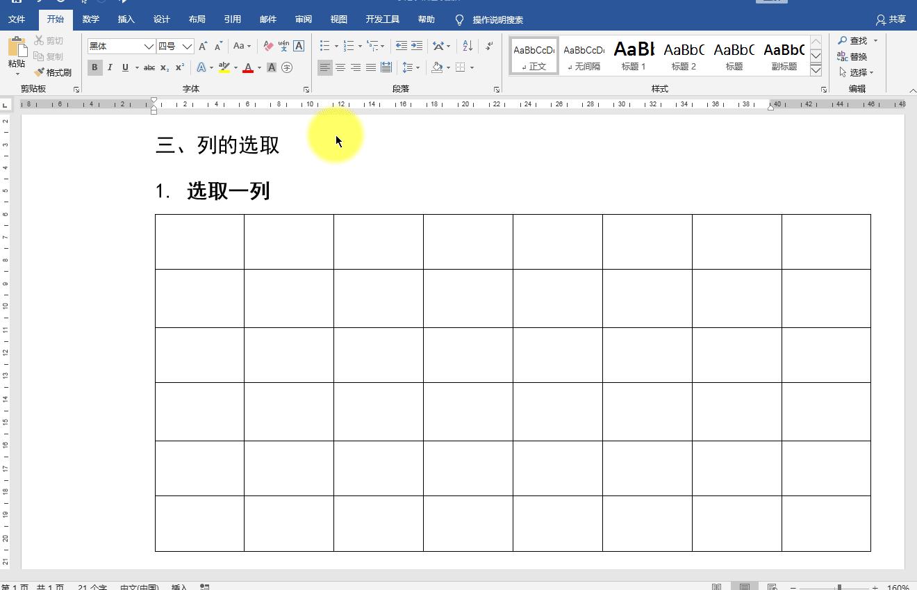Open the 视图 ribbon tab

click(338, 19)
